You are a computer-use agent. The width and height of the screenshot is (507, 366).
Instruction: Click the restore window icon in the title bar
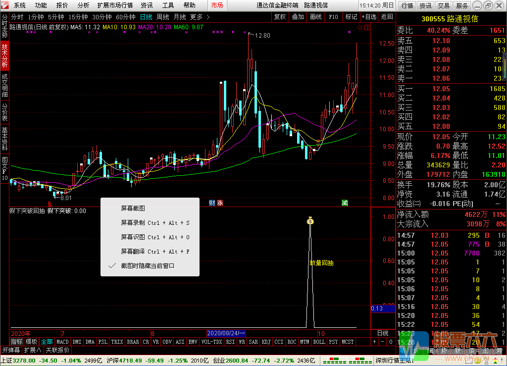tap(488, 5)
